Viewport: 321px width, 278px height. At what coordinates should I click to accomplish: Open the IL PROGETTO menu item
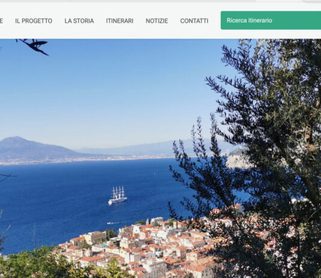pyautogui.click(x=34, y=21)
